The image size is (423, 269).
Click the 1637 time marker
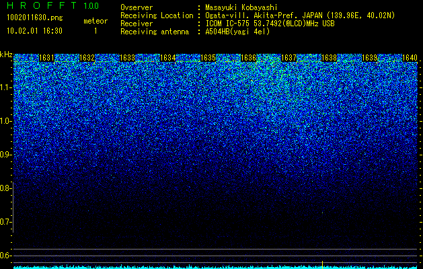click(x=289, y=58)
